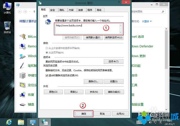Click the 语言(L) button

(x=74, y=92)
